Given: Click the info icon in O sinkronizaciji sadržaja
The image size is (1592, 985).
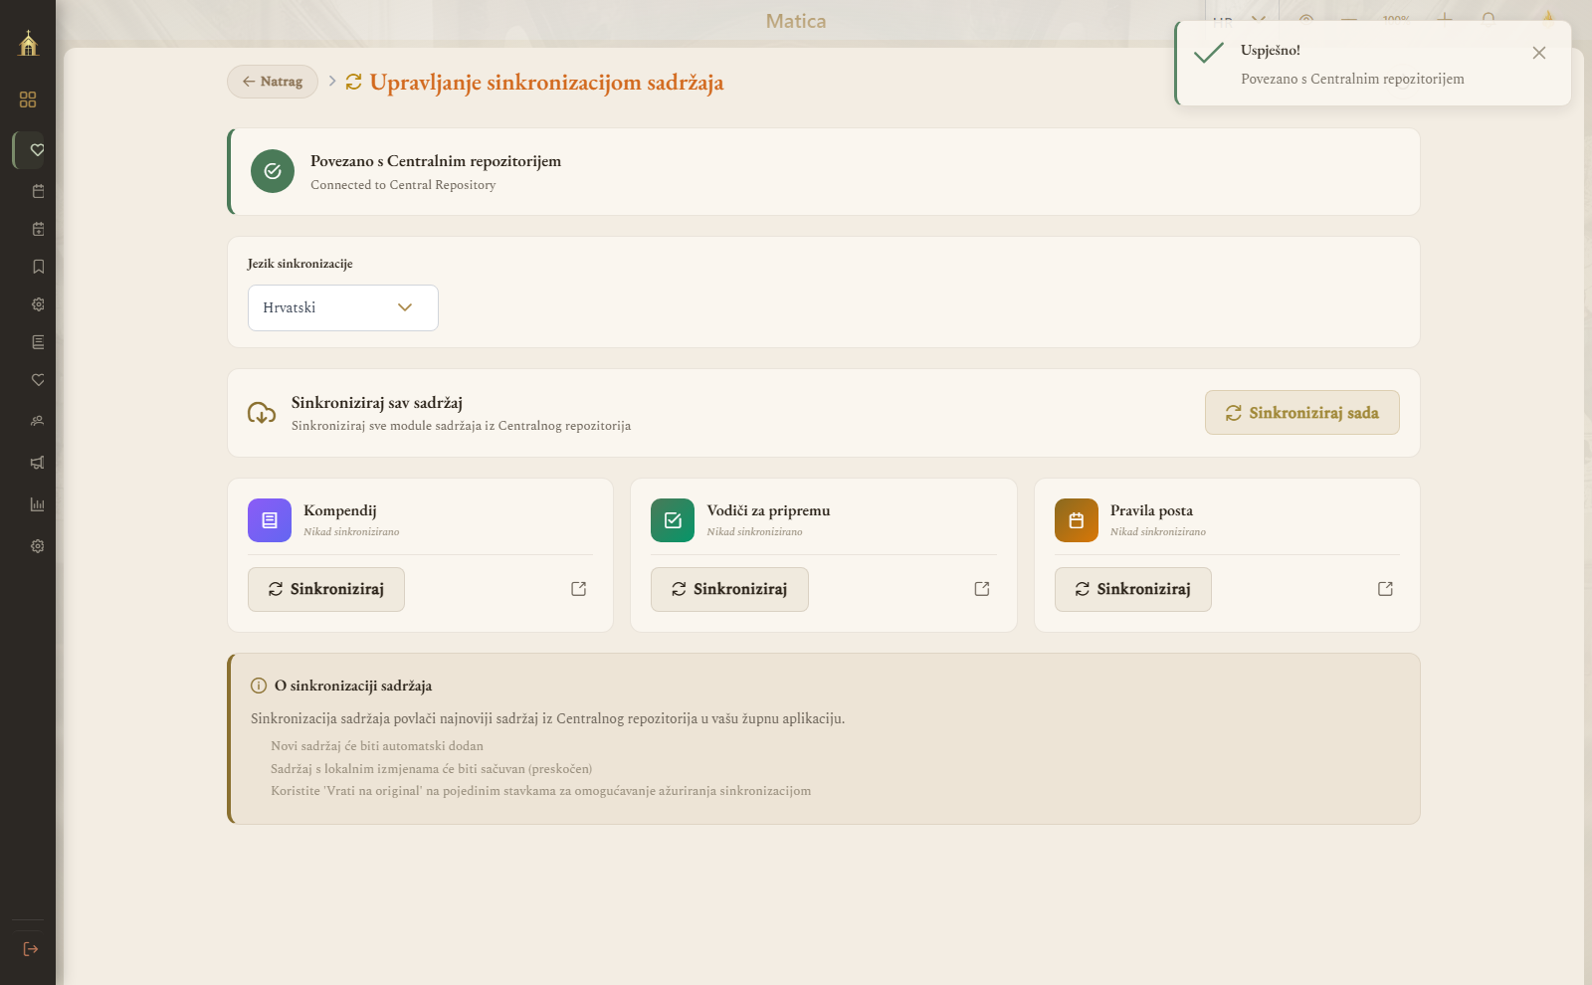Looking at the screenshot, I should [259, 686].
